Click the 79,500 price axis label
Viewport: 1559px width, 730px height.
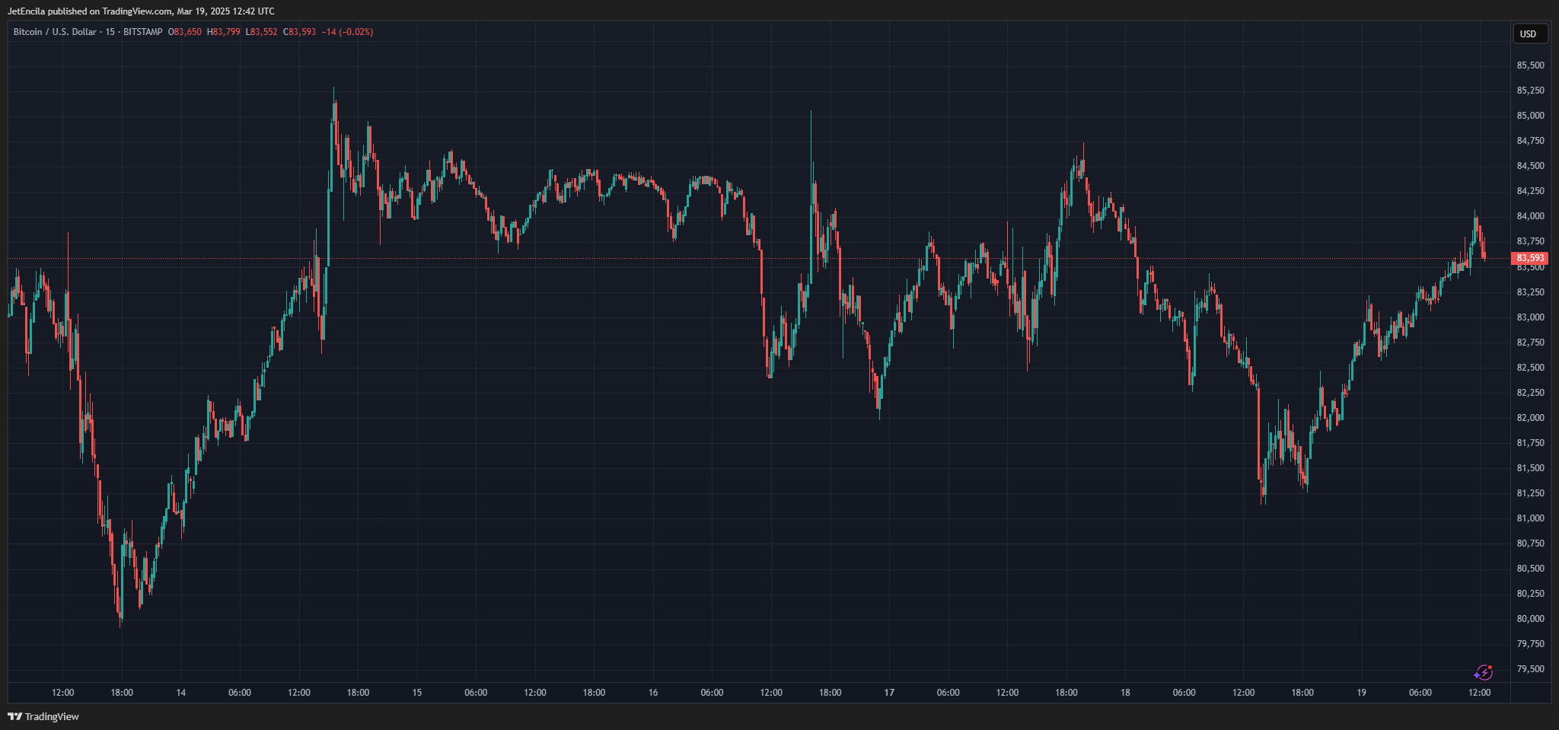point(1530,669)
